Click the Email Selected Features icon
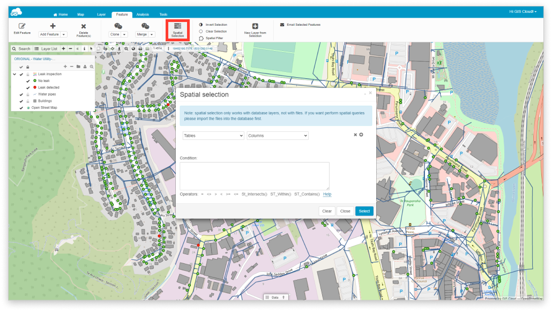 281,24
